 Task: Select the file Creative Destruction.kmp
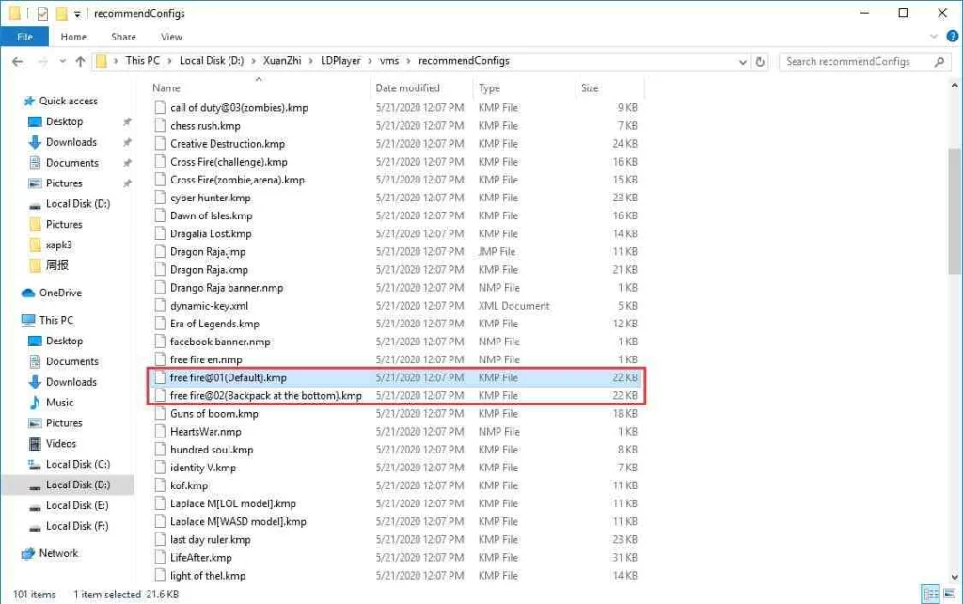[x=228, y=144]
